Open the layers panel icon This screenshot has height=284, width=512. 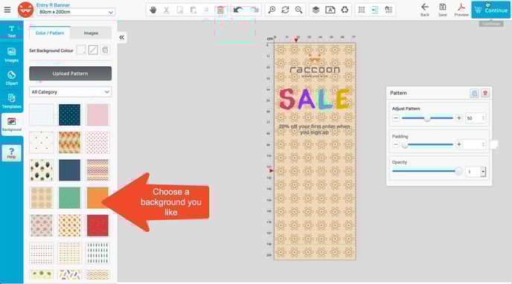point(316,10)
